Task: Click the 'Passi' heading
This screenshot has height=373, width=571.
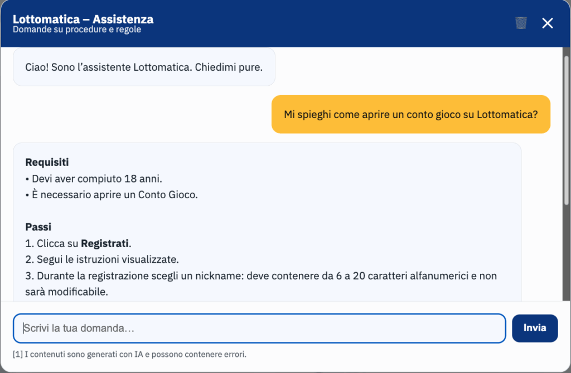Action: click(38, 227)
